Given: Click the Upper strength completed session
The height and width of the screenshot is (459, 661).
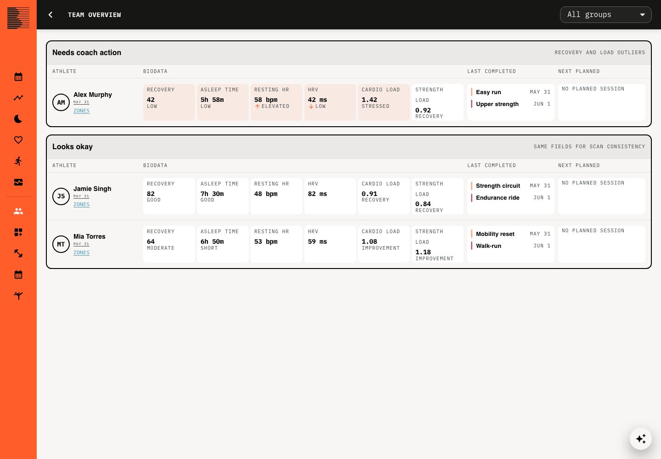Looking at the screenshot, I should point(511,104).
